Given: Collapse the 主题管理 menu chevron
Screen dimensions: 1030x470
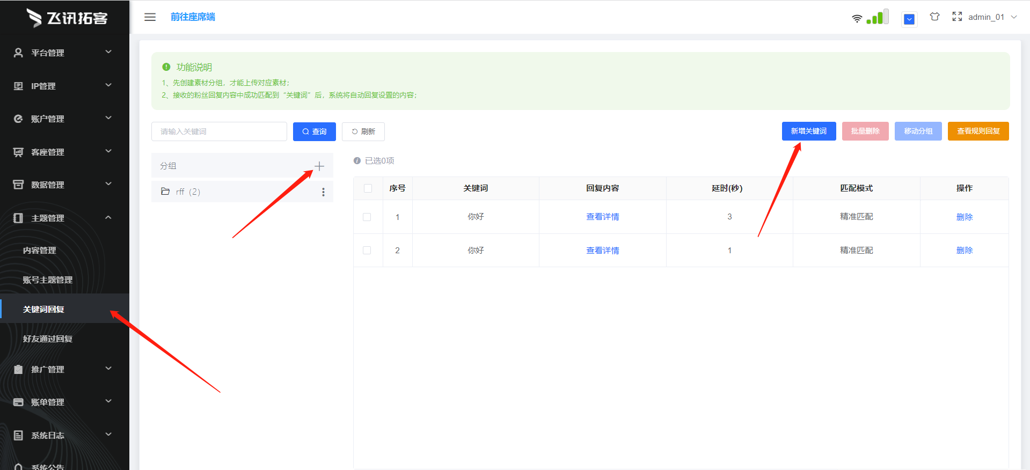Looking at the screenshot, I should [108, 217].
